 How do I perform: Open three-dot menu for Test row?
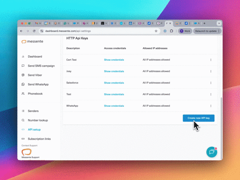point(211,94)
